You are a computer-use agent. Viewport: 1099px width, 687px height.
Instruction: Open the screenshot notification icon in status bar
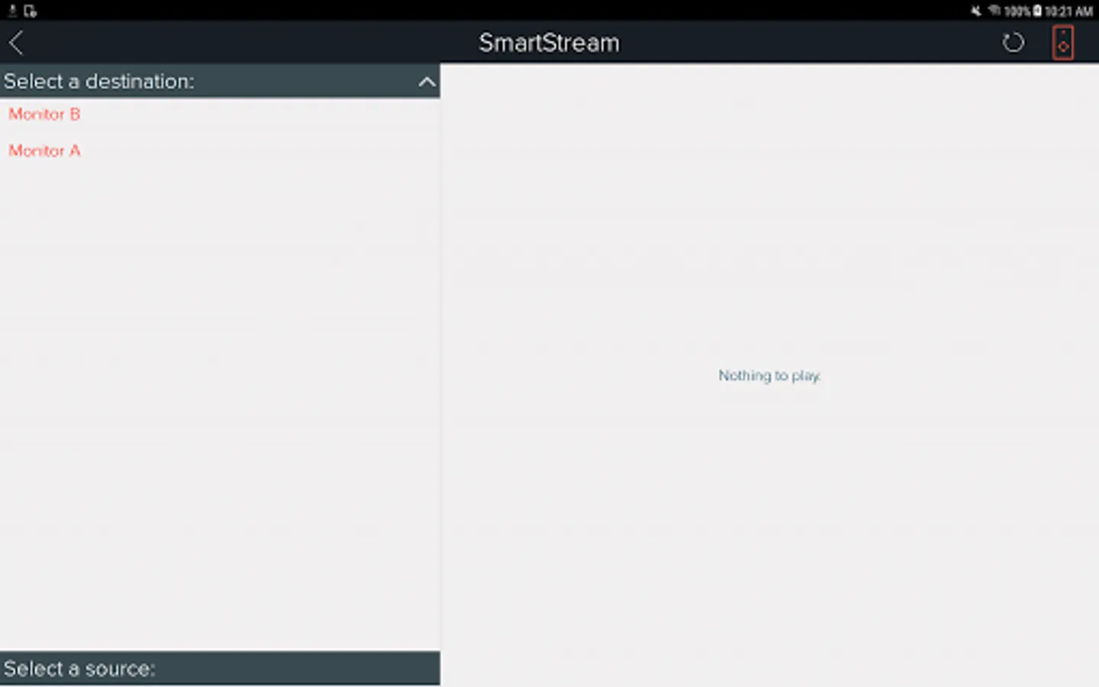point(31,11)
